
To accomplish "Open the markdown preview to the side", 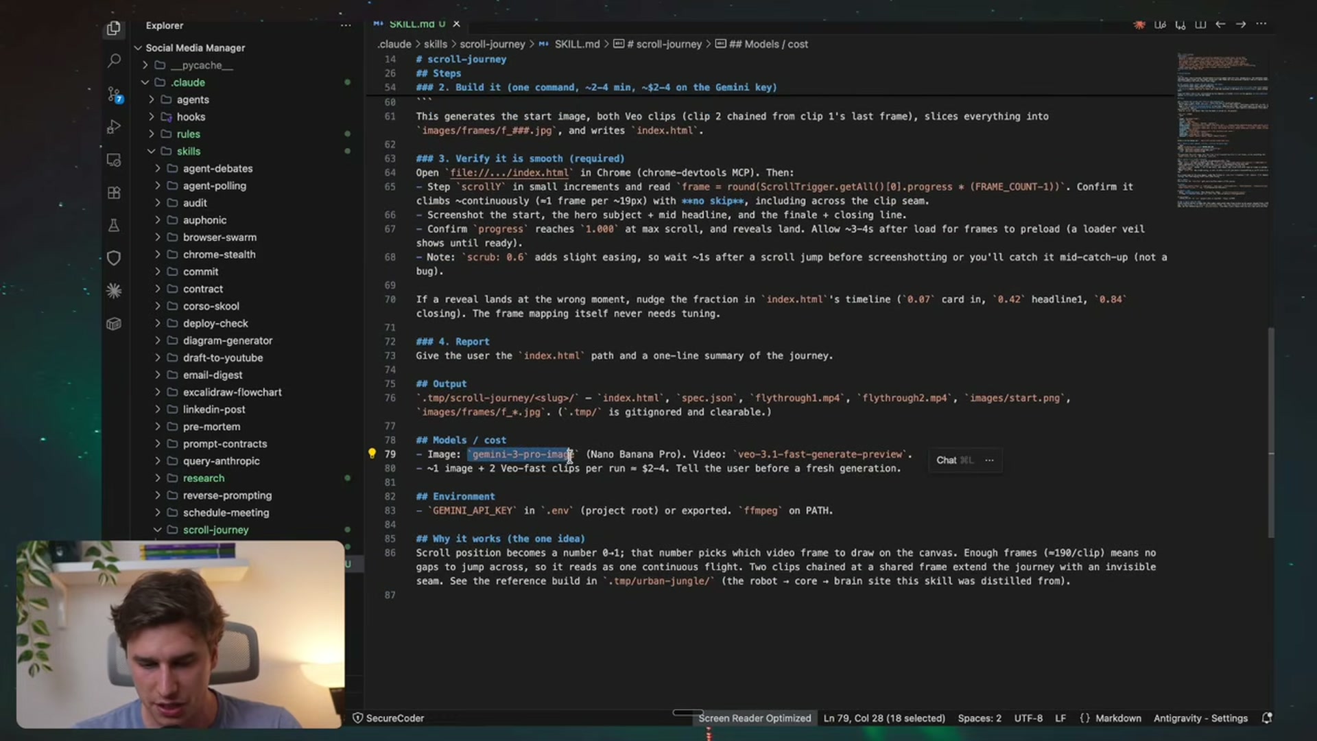I will pos(1160,25).
